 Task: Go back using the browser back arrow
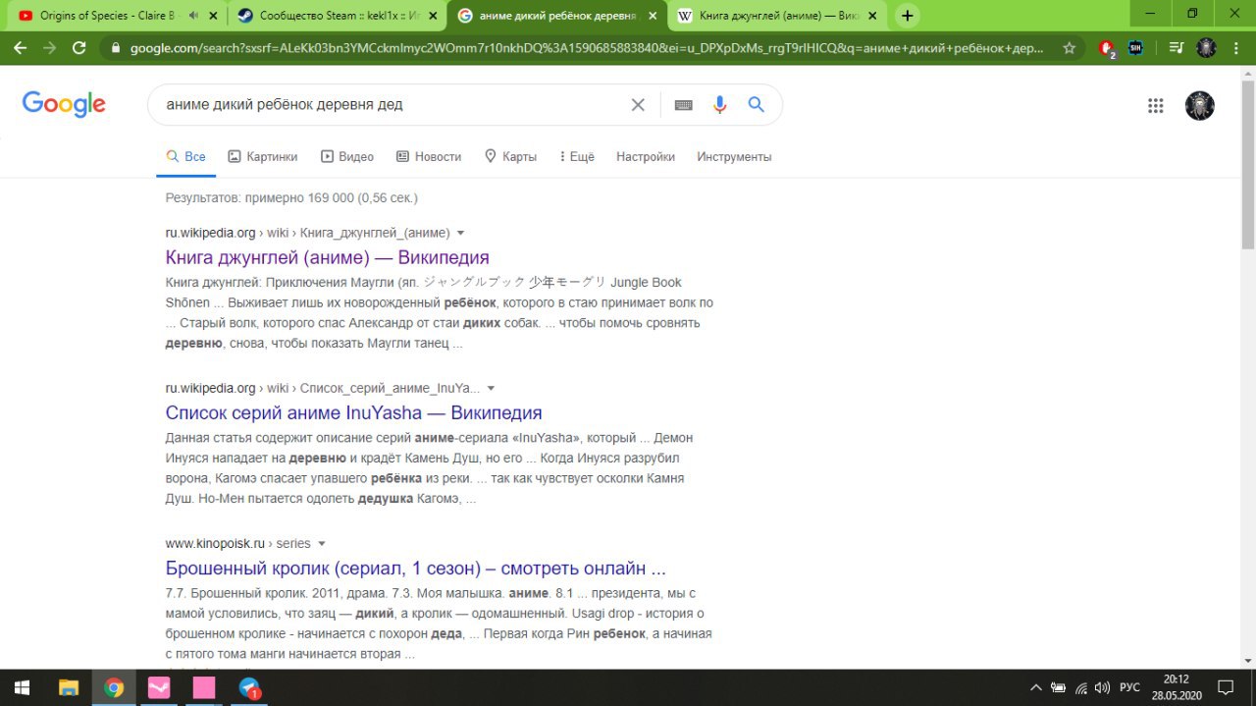(20, 47)
